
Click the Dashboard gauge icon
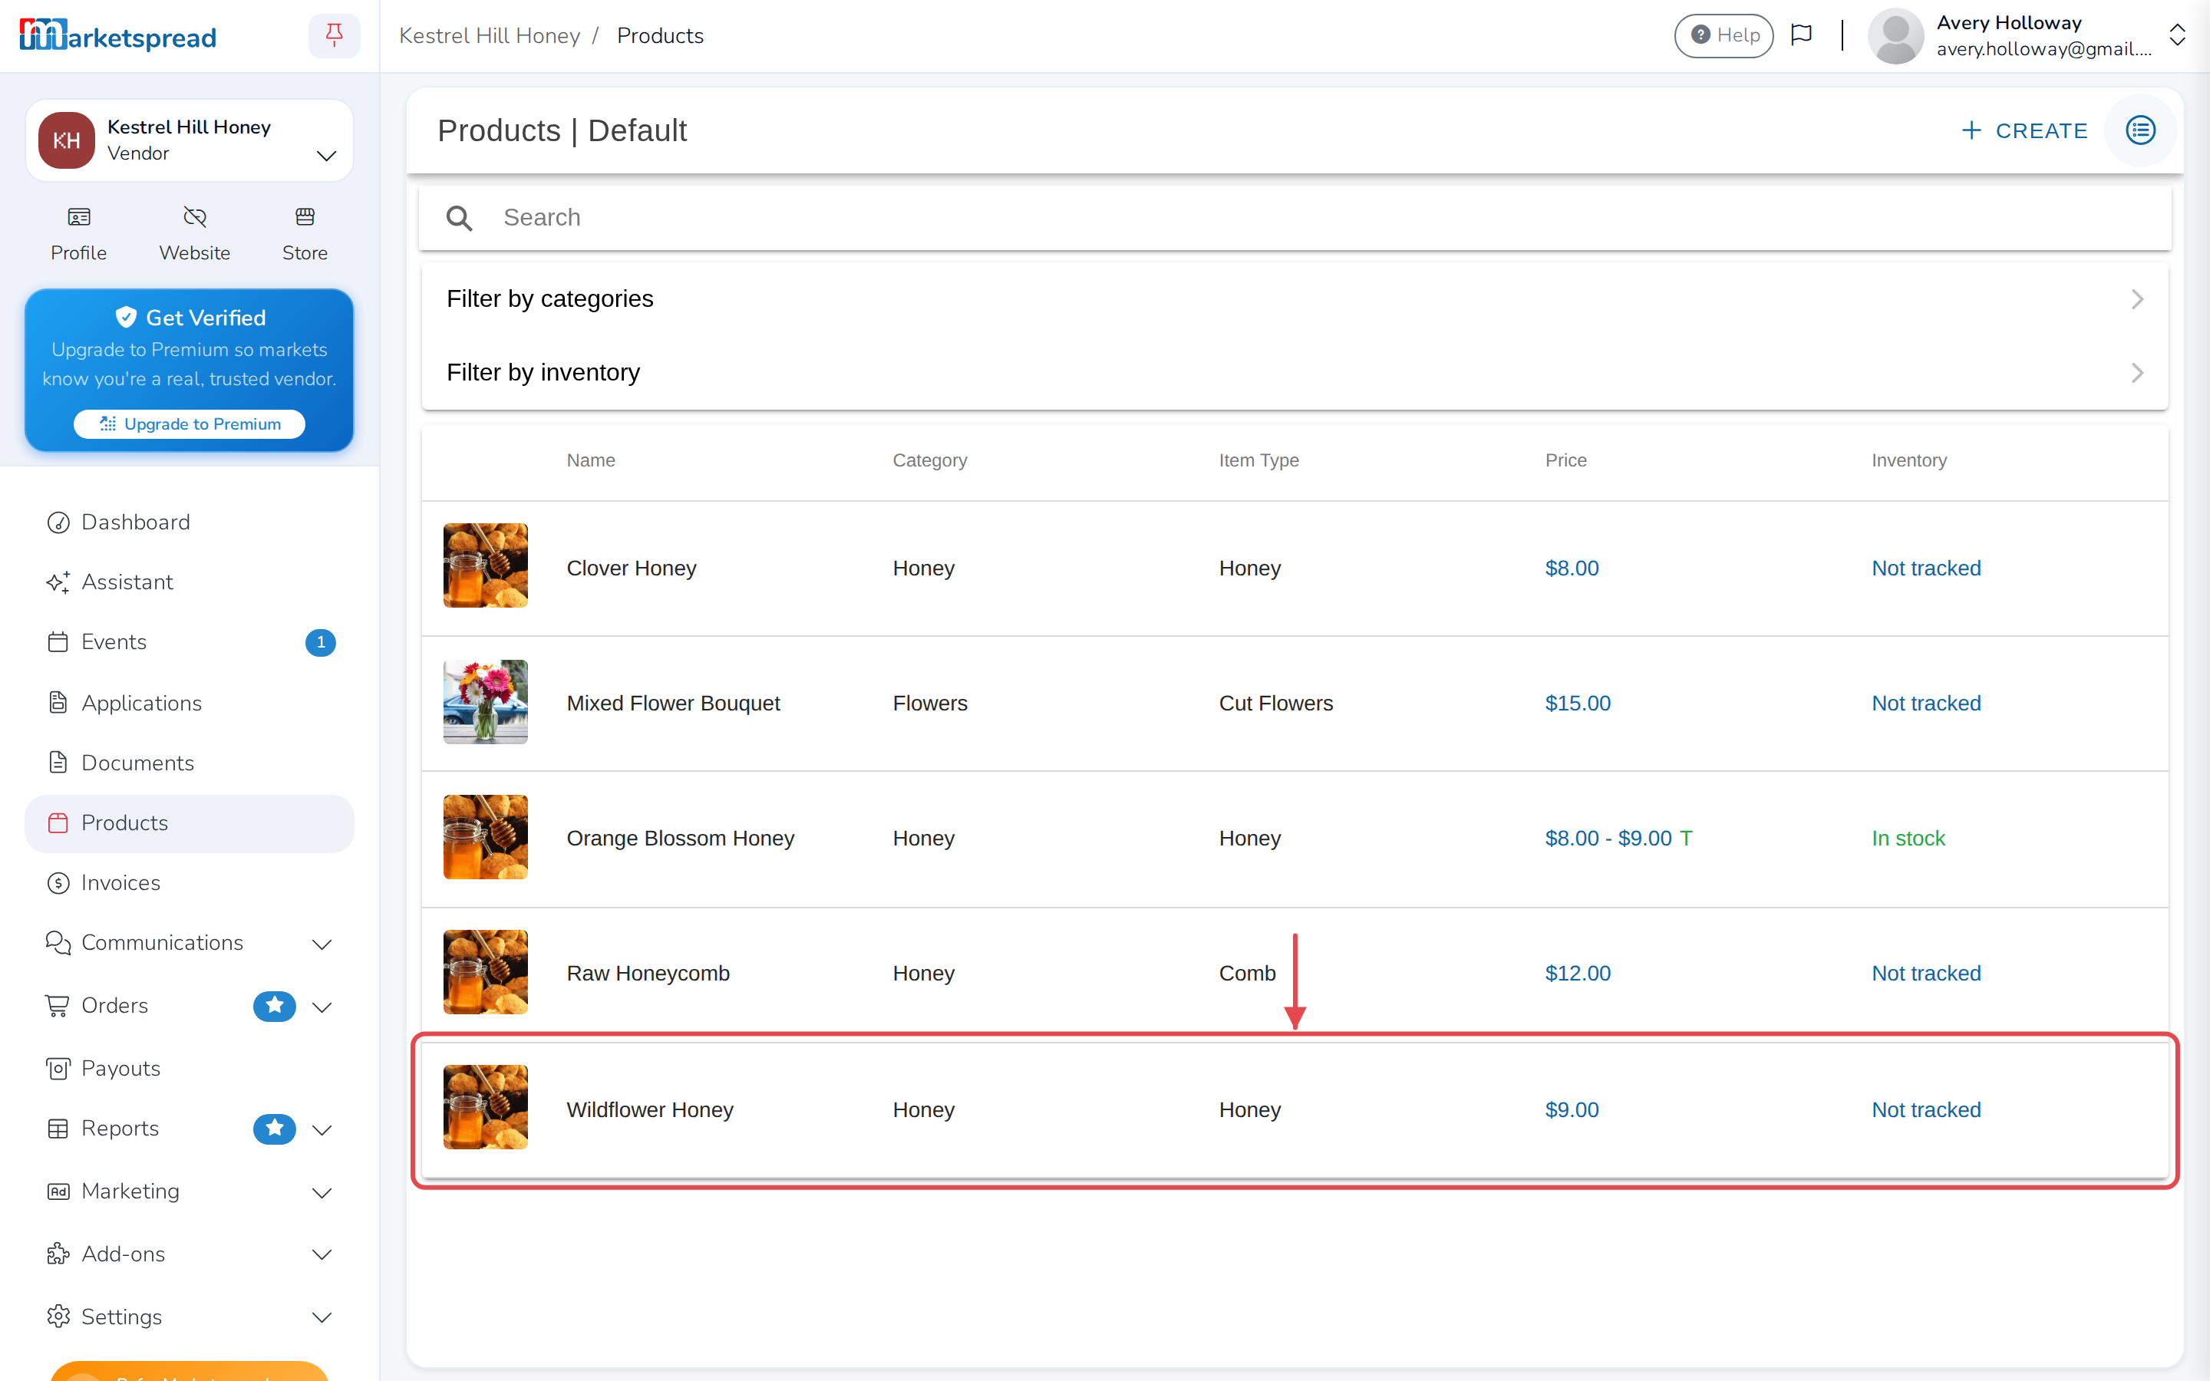tap(58, 522)
